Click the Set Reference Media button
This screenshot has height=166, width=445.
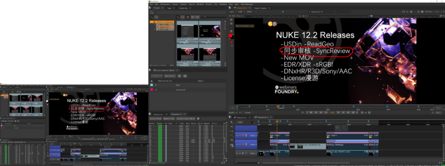(x=186, y=119)
